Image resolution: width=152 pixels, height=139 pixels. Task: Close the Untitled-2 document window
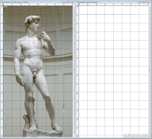click(x=148, y=2)
